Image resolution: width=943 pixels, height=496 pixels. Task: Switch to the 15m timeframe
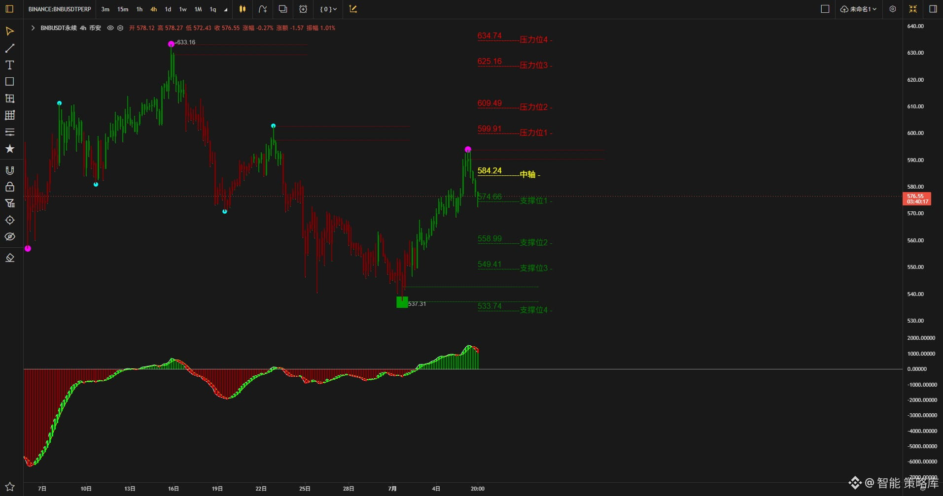tap(123, 9)
